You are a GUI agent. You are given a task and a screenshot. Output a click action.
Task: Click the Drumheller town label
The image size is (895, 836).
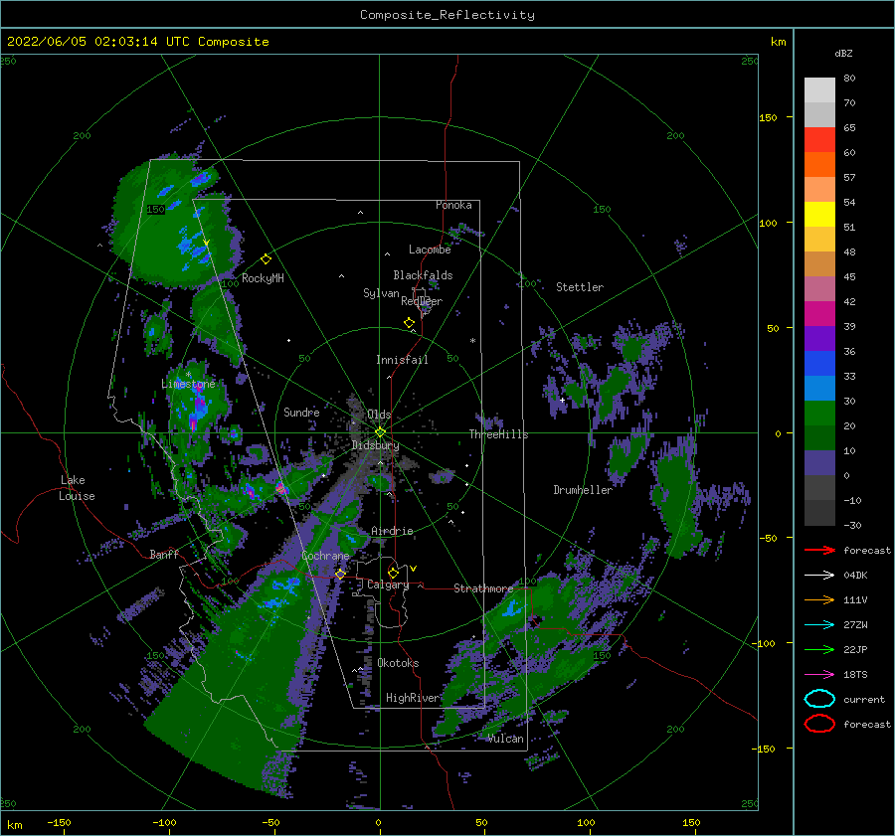pyautogui.click(x=583, y=490)
